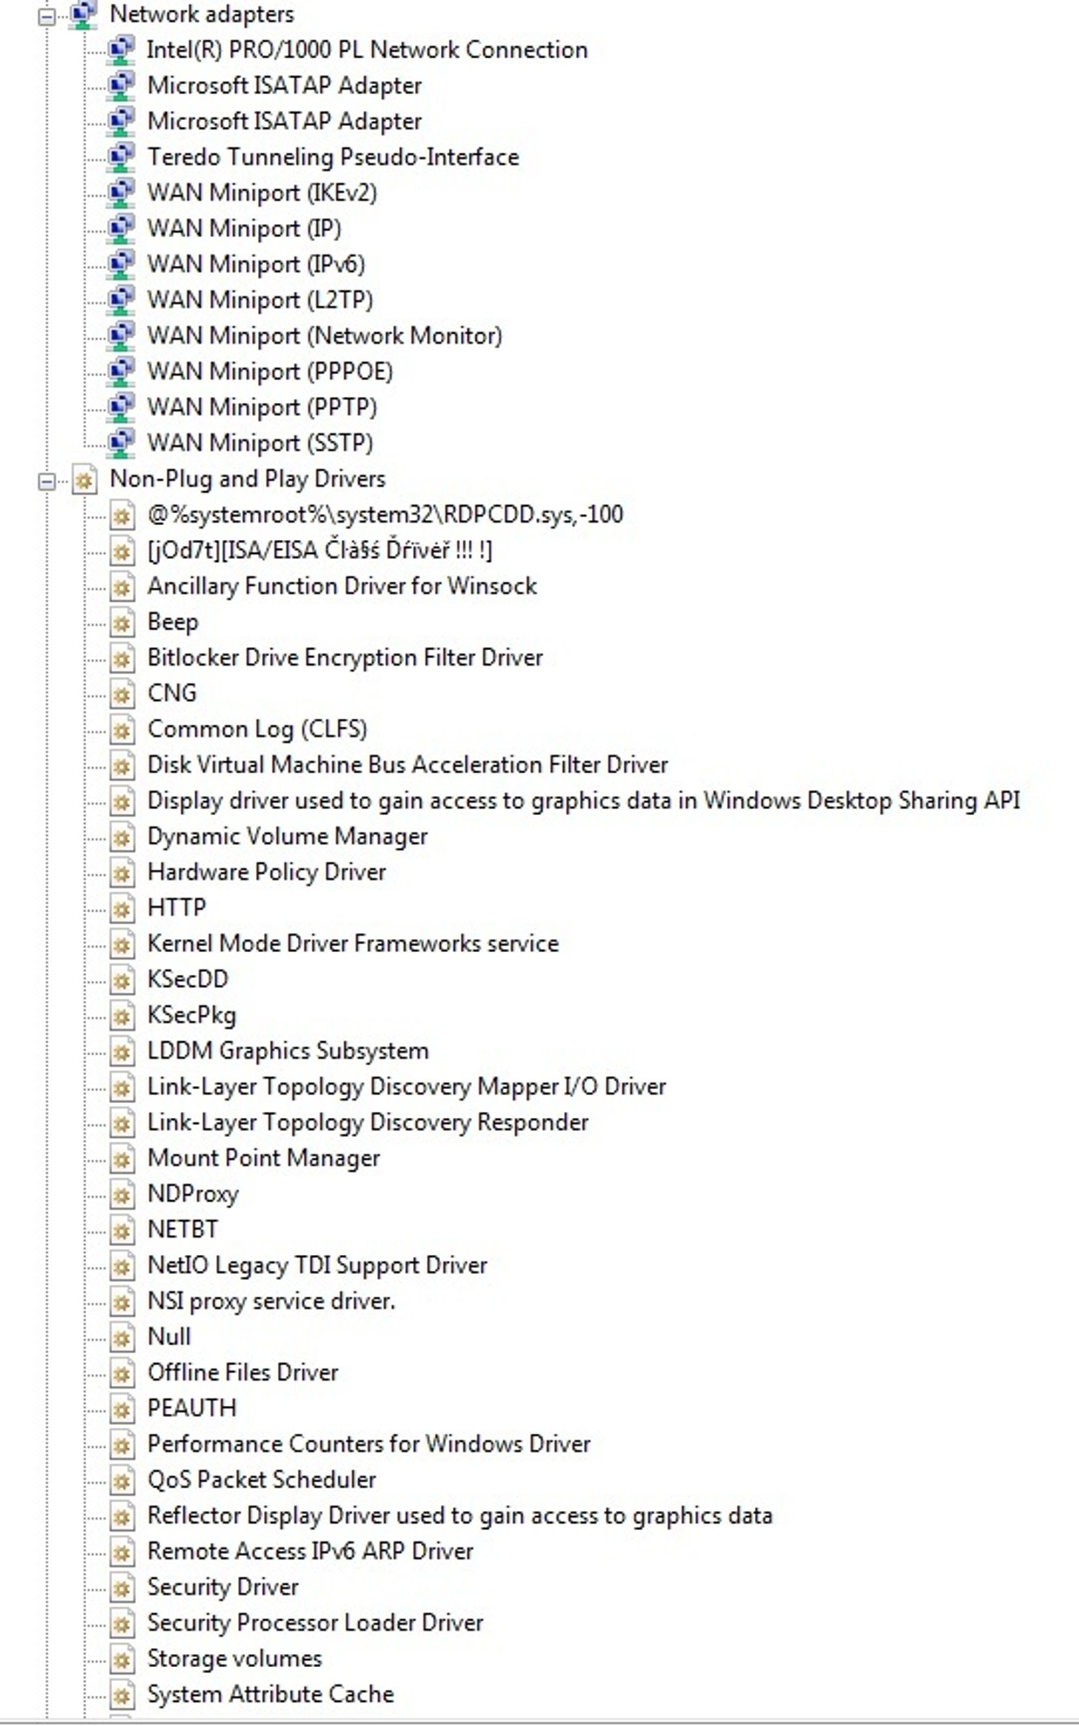
Task: Click the Network adapters category icon
Action: tap(84, 15)
